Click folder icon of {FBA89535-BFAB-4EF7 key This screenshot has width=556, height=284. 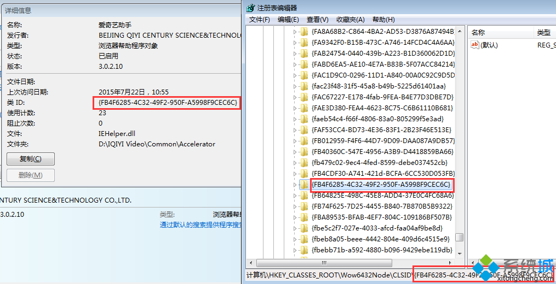tap(304, 217)
